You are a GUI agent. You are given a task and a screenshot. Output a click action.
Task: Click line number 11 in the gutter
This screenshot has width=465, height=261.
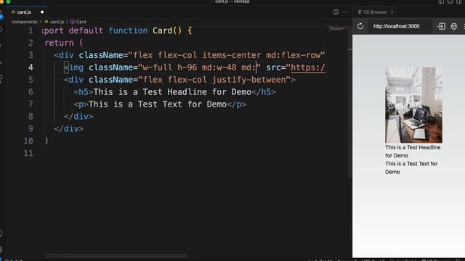28,153
